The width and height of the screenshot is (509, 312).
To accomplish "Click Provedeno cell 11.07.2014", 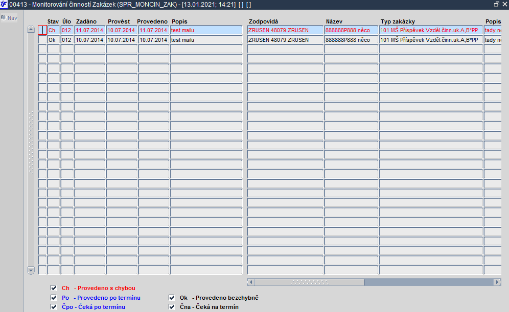I will pyautogui.click(x=153, y=30).
